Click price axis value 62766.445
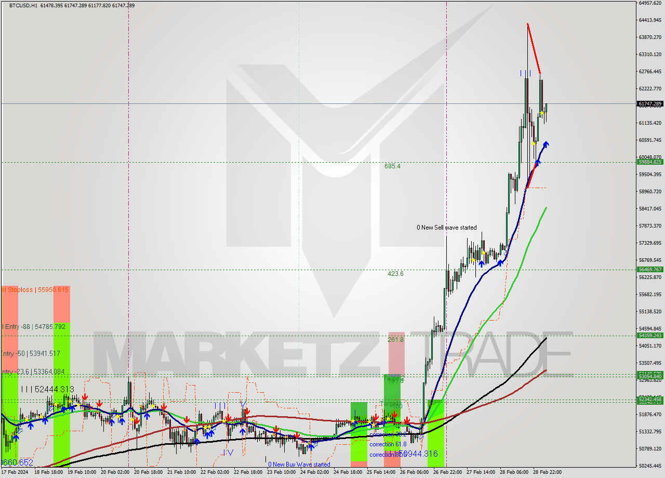 tap(649, 72)
